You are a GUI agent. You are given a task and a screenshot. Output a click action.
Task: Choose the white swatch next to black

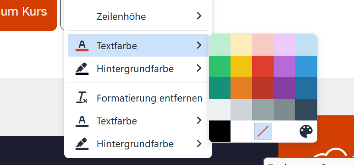pos(241,131)
